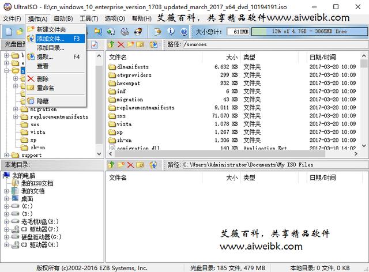Screen dimensions: 369x272
Task: Expand the support folder in ISO tree
Action: [x=6, y=155]
